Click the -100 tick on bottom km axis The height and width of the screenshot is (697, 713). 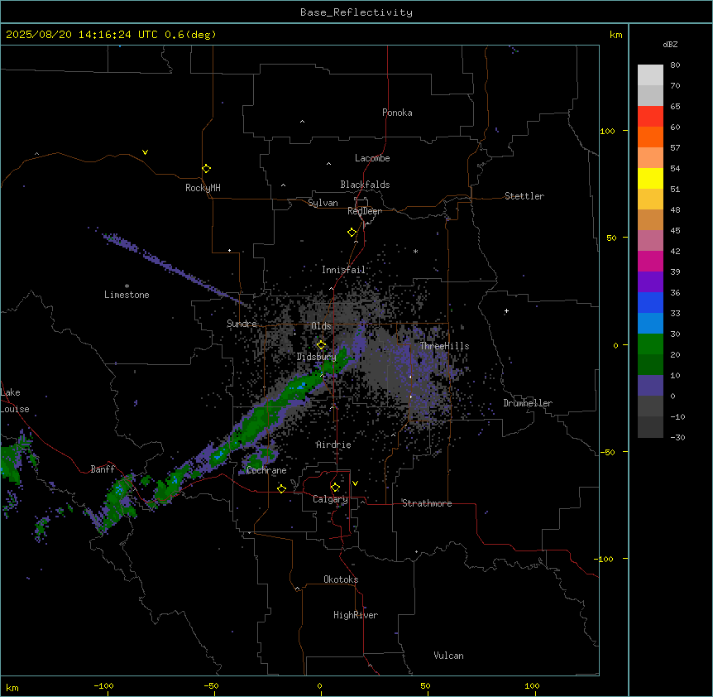coord(104,685)
